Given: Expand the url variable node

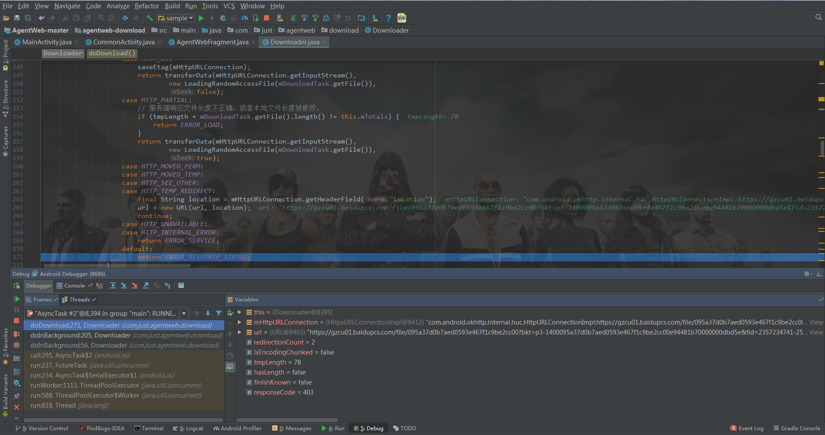Looking at the screenshot, I should coord(239,332).
